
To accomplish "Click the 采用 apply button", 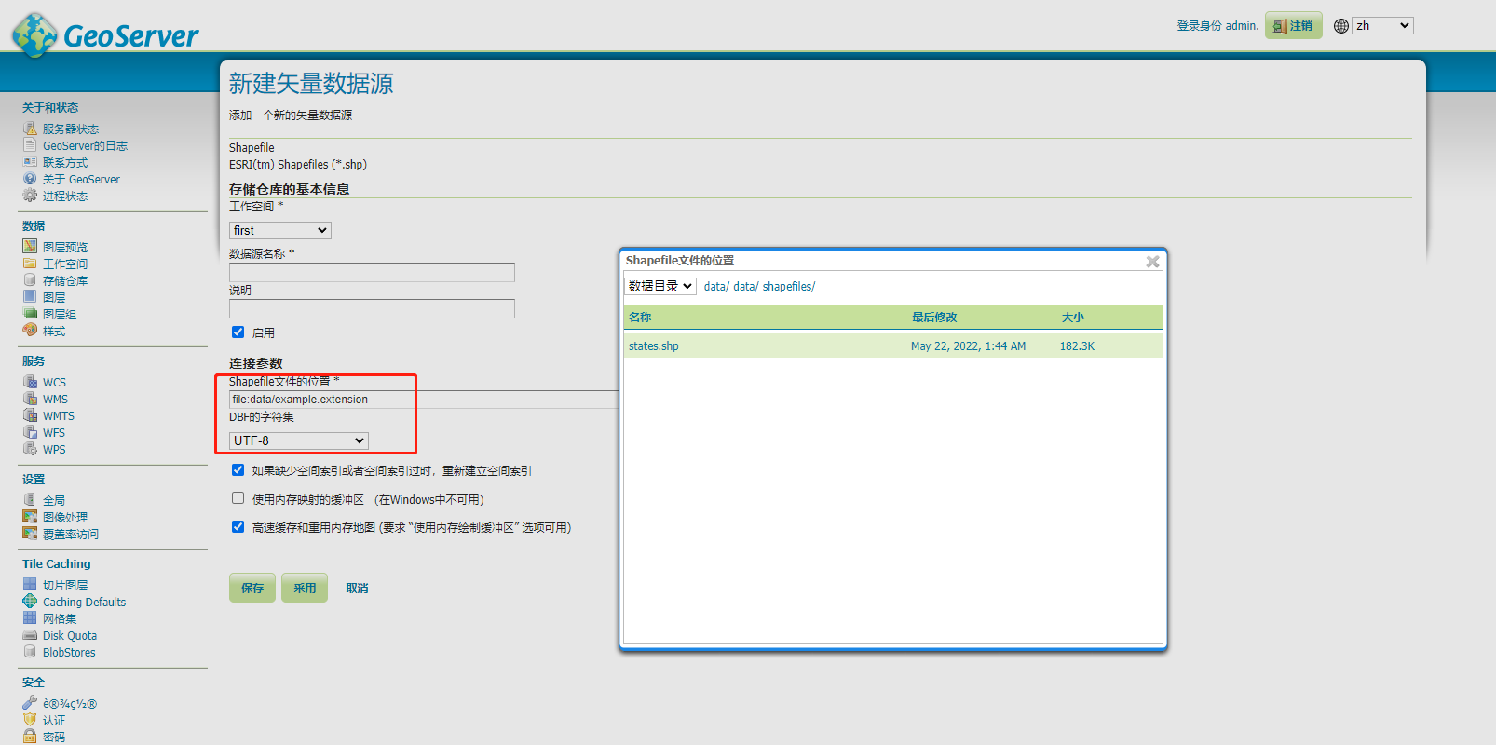I will 305,588.
